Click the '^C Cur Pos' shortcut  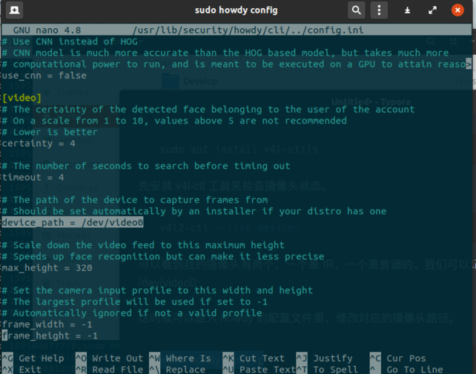(x=398, y=358)
